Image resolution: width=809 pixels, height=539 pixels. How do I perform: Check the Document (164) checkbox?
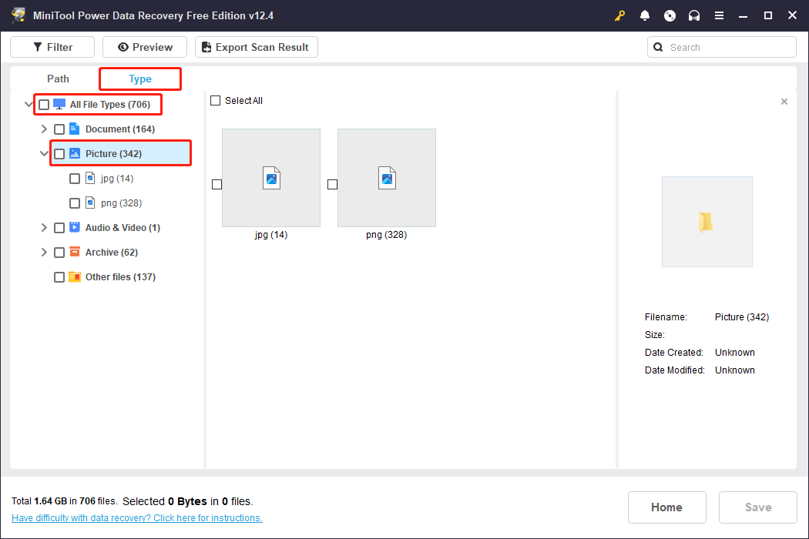pos(59,129)
